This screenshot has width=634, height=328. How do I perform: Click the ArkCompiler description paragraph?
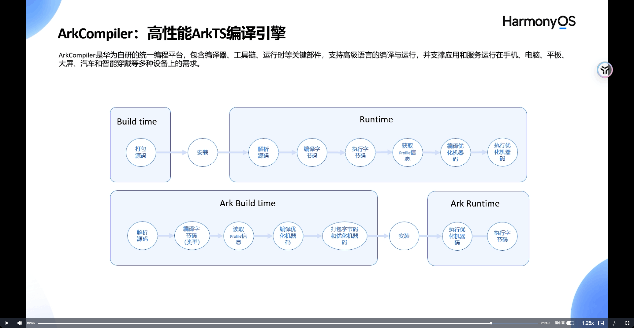point(312,59)
